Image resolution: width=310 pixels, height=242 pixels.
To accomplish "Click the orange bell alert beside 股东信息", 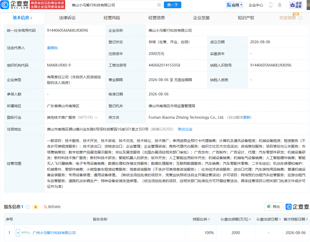I will (x=36, y=207).
